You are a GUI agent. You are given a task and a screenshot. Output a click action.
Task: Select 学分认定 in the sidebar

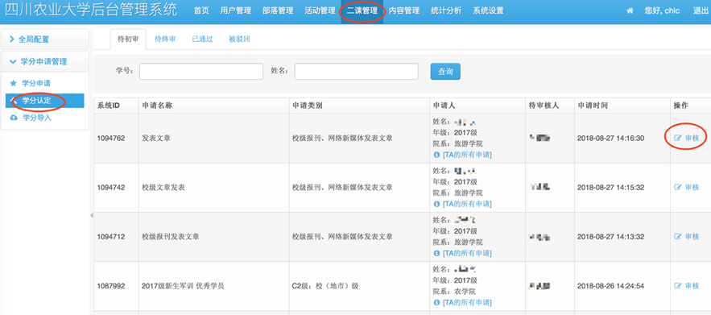point(44,101)
